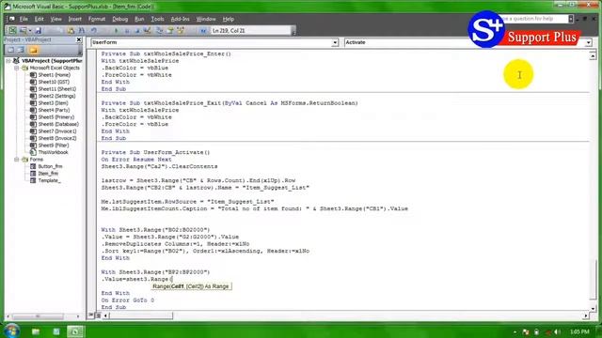Open the Window menu

point(206,19)
